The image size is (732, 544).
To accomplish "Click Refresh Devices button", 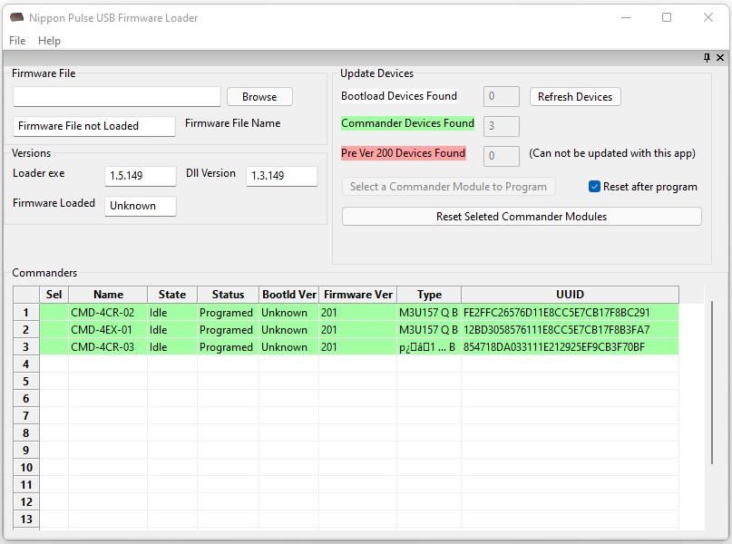I will point(575,97).
